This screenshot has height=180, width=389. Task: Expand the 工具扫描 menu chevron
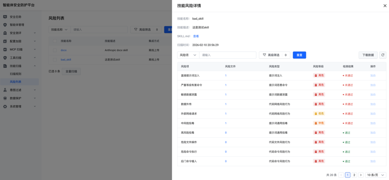[35, 58]
